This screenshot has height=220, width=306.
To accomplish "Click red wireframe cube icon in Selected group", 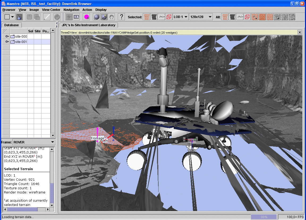I will tap(169, 17).
